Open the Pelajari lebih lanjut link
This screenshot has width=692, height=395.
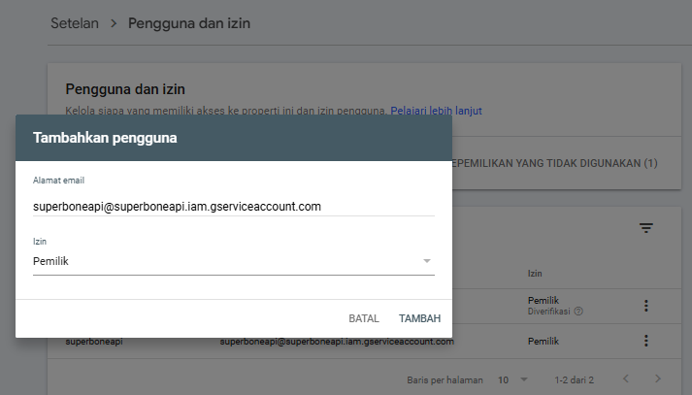pos(436,111)
